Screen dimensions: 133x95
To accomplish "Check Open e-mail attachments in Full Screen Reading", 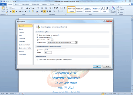I will [x=38, y=60].
